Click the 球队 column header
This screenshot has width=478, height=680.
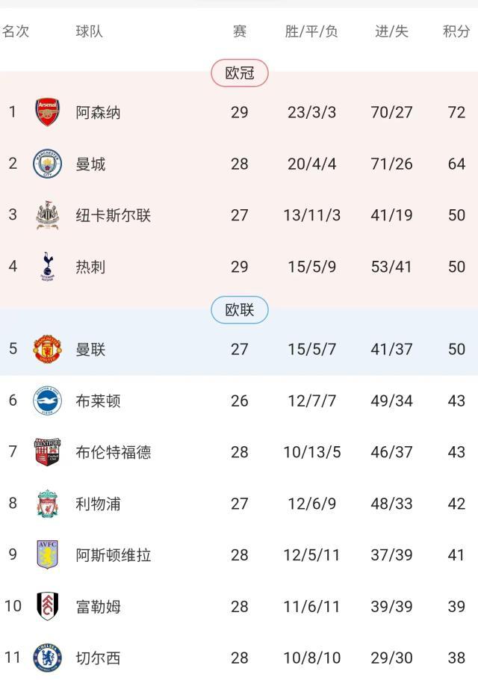pyautogui.click(x=90, y=31)
